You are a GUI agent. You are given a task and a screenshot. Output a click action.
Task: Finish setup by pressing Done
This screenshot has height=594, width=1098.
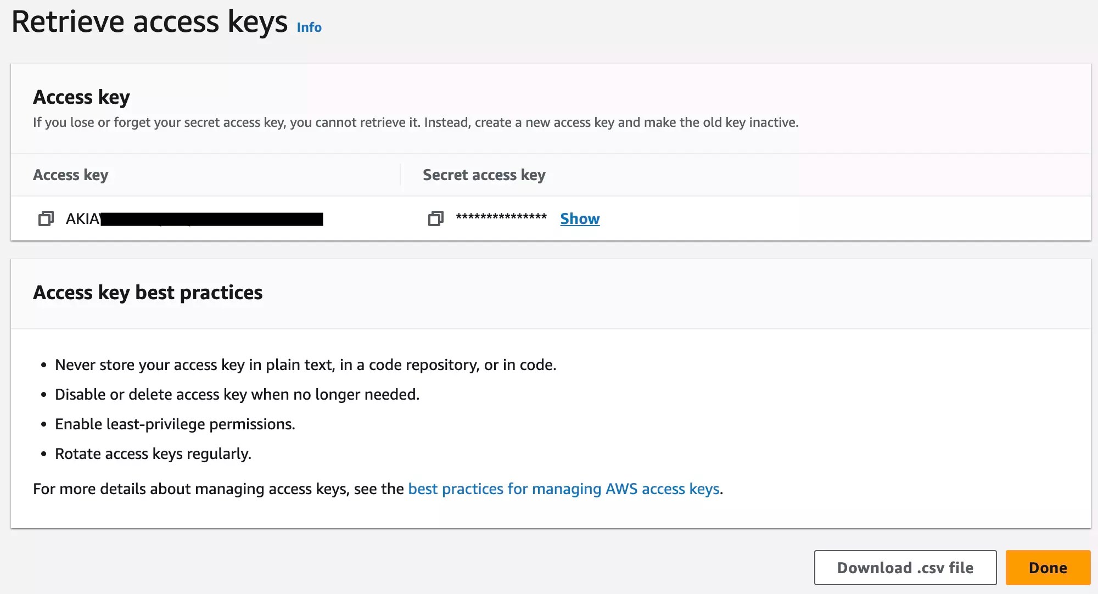click(x=1048, y=568)
